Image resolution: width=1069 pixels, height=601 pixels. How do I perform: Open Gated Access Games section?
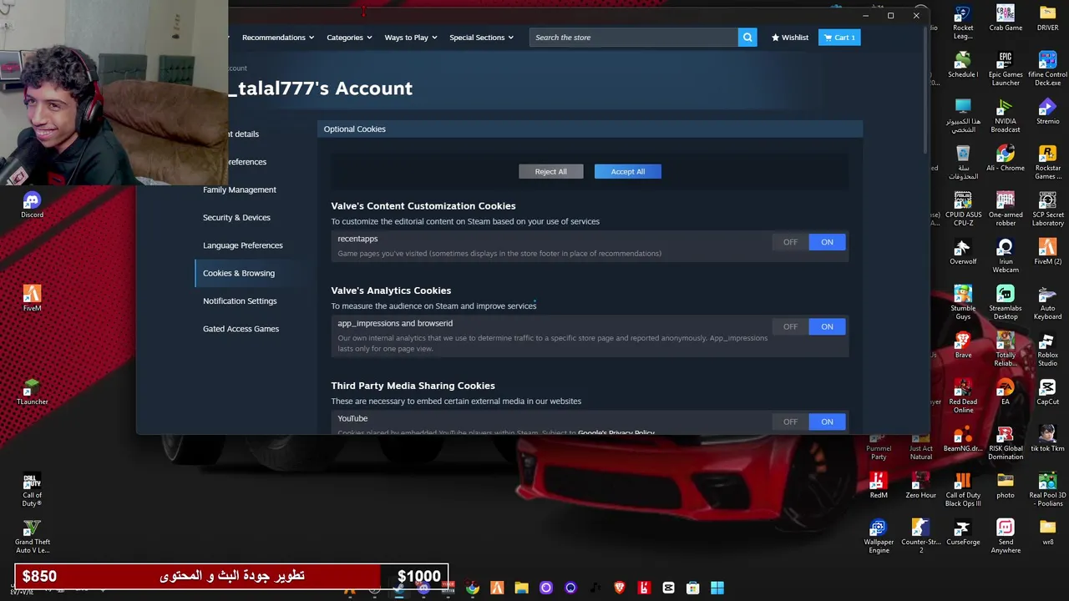tap(241, 329)
